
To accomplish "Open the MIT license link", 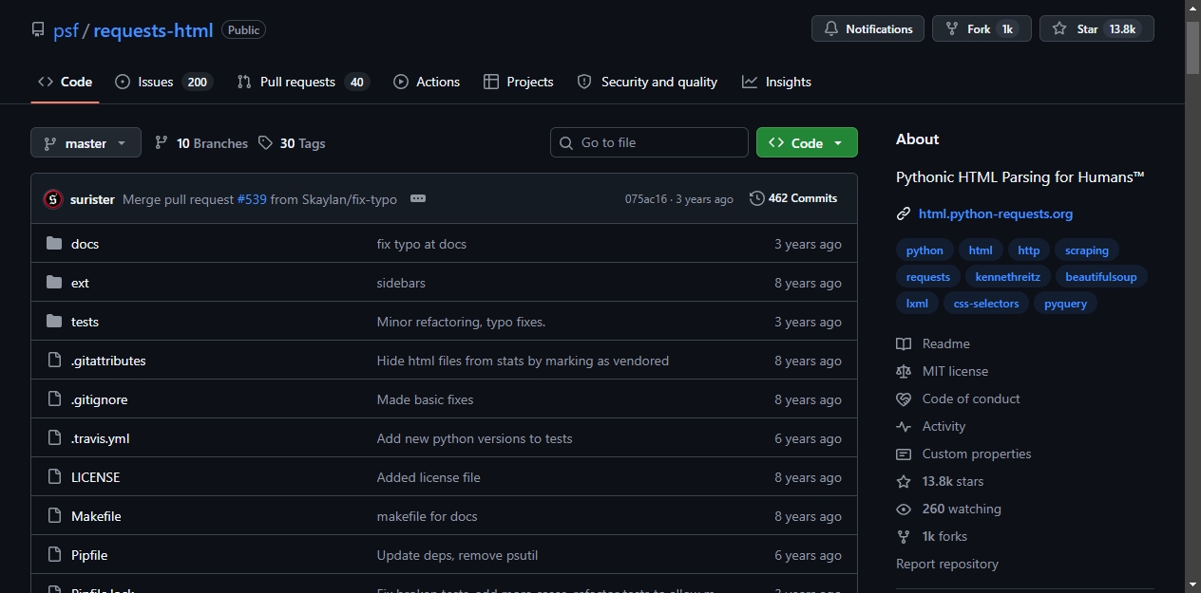I will click(x=943, y=371).
